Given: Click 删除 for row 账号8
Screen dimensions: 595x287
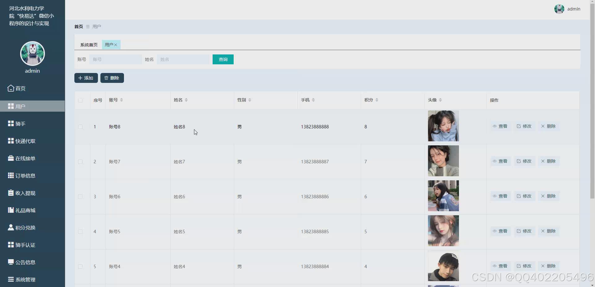Looking at the screenshot, I should 549,126.
